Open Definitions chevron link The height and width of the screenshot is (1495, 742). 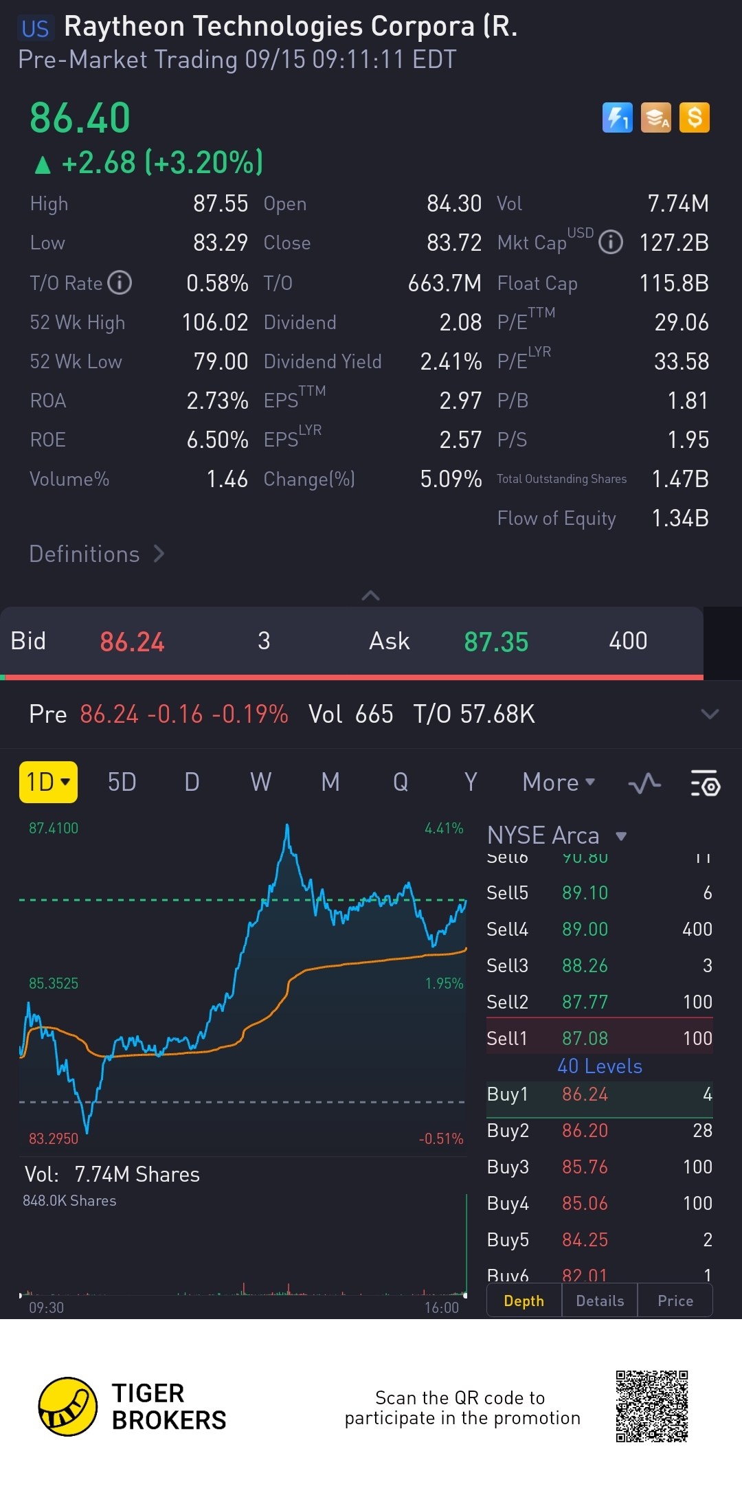tap(97, 554)
